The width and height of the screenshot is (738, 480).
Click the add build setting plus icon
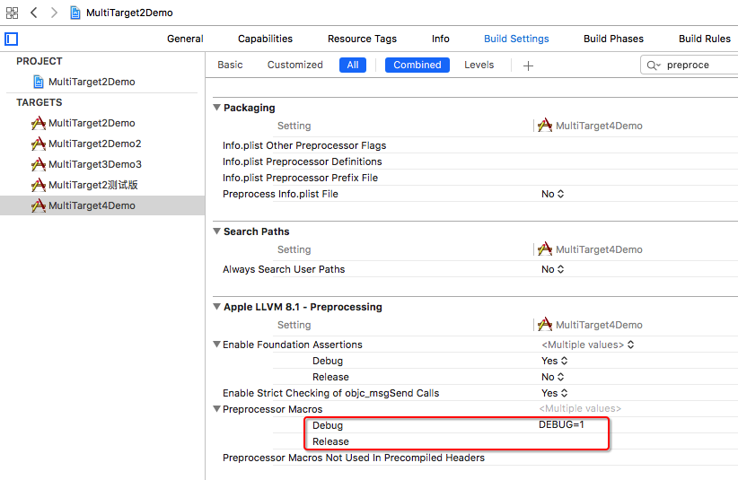click(528, 65)
